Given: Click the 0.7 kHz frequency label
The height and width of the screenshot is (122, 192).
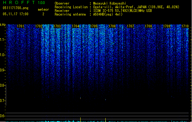Looking at the screenshot, I should [3, 101].
